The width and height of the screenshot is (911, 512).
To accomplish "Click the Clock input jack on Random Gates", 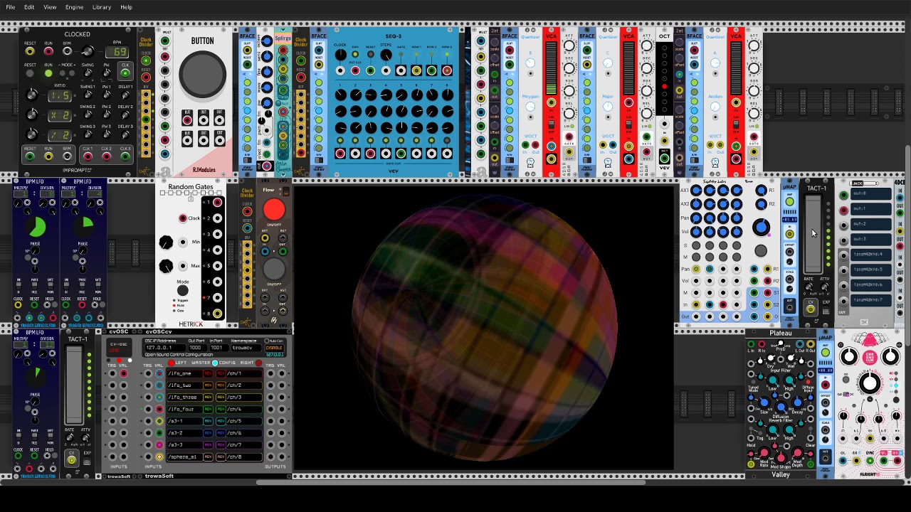I will 183,218.
